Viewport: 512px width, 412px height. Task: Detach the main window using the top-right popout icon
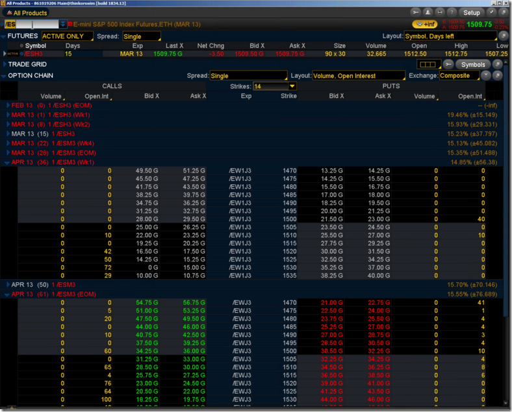point(503,12)
